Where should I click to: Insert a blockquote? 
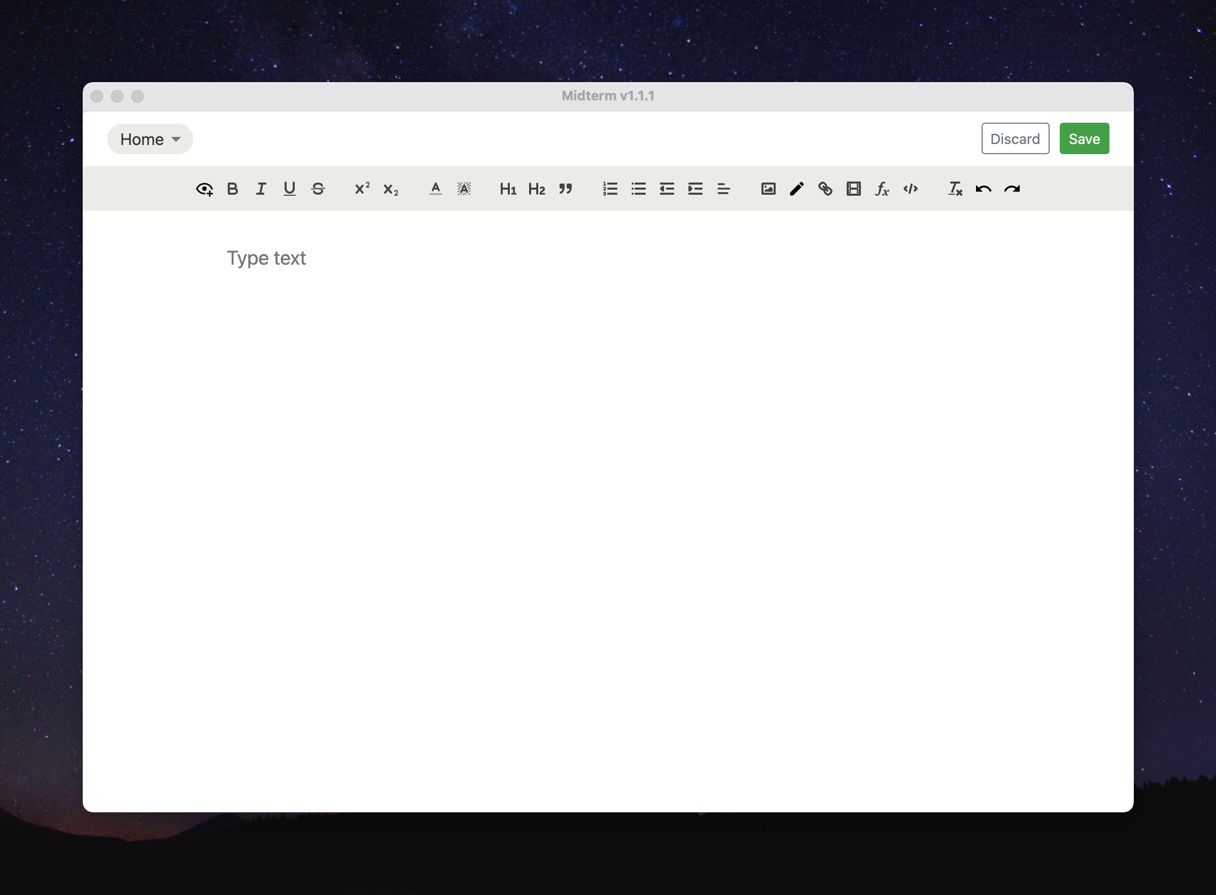click(565, 189)
